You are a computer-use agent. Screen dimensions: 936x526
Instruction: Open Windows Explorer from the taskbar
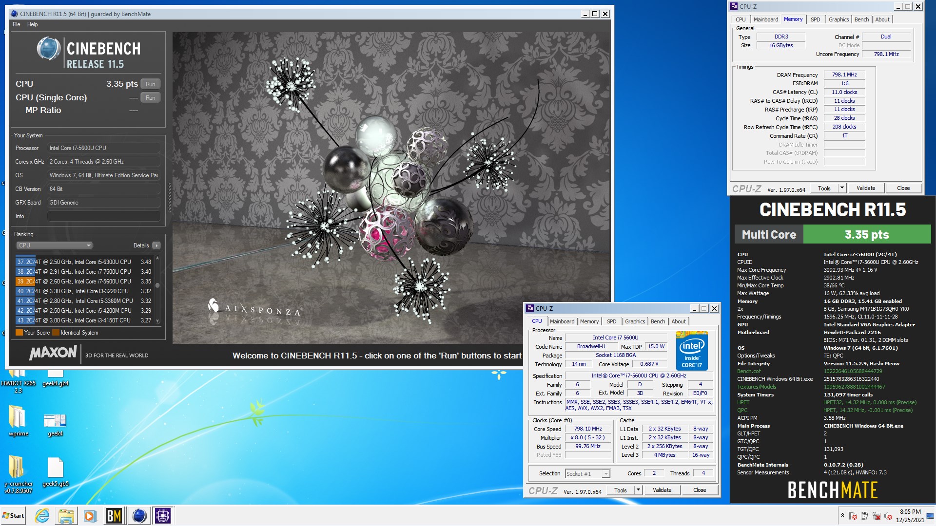pyautogui.click(x=66, y=515)
